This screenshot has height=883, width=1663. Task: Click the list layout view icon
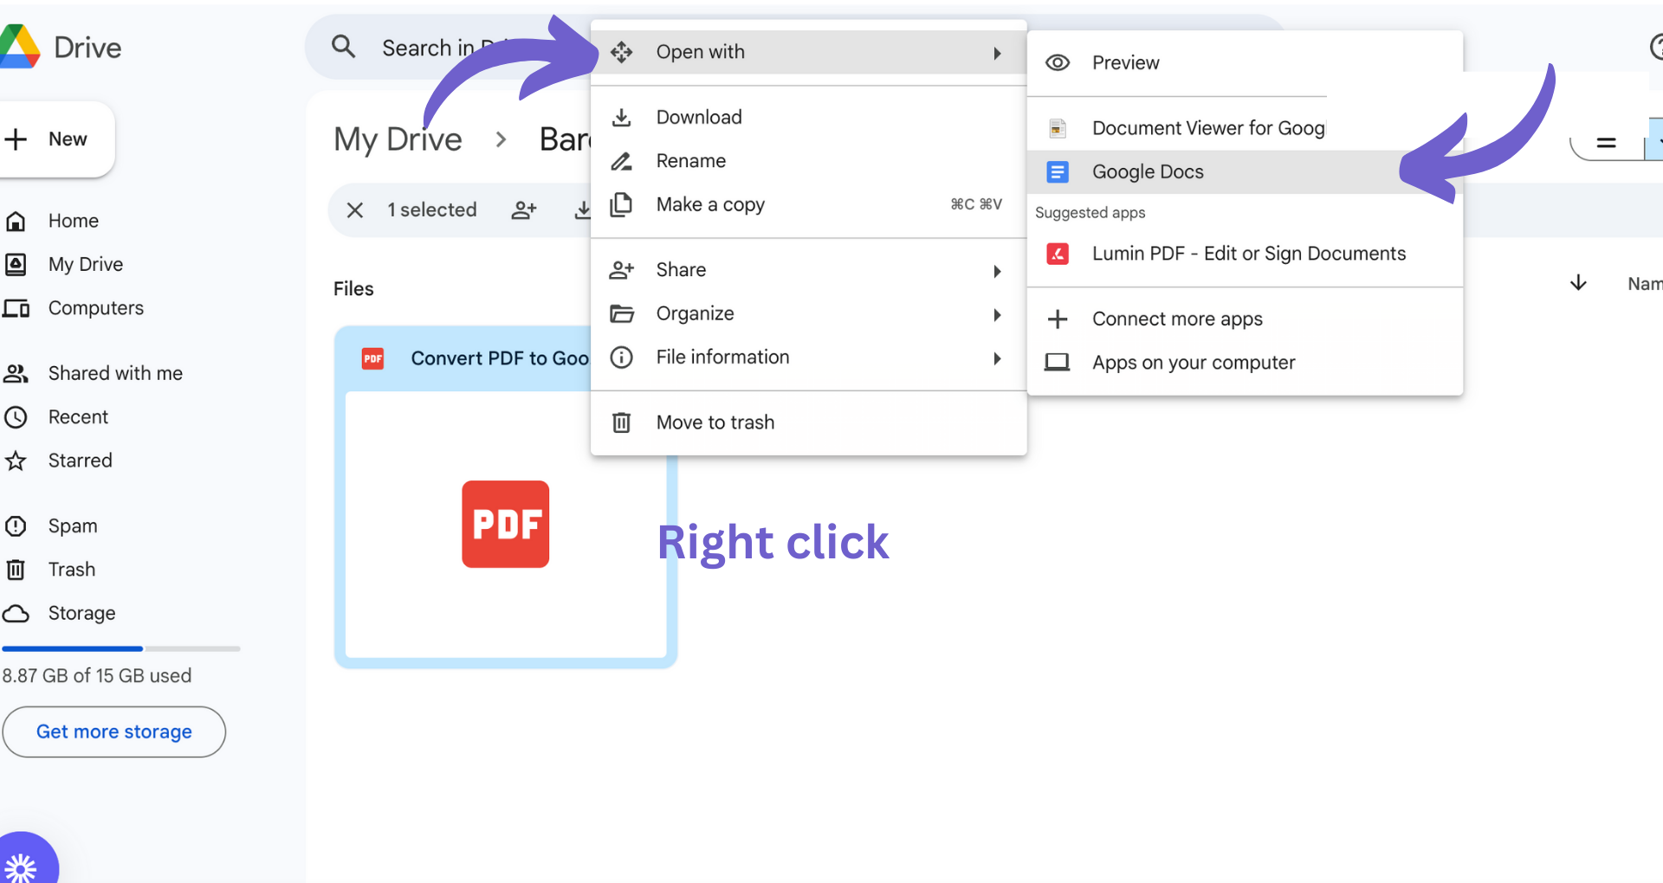[1607, 143]
